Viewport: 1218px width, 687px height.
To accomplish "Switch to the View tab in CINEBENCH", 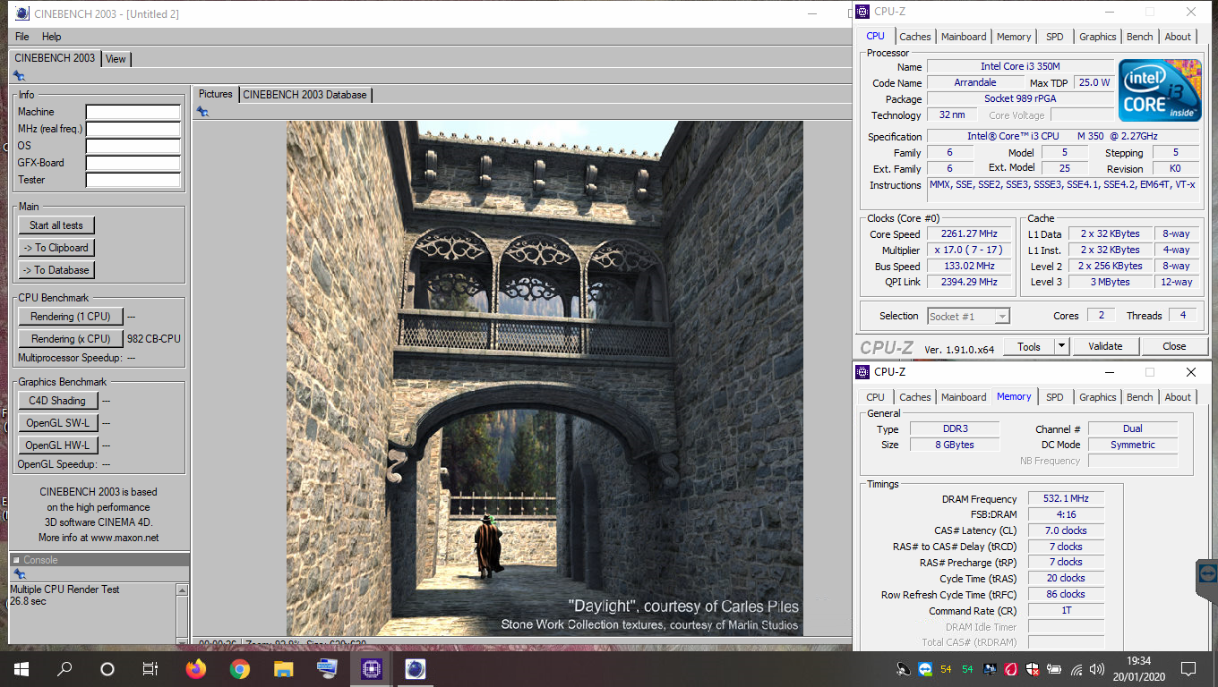I will 116,59.
